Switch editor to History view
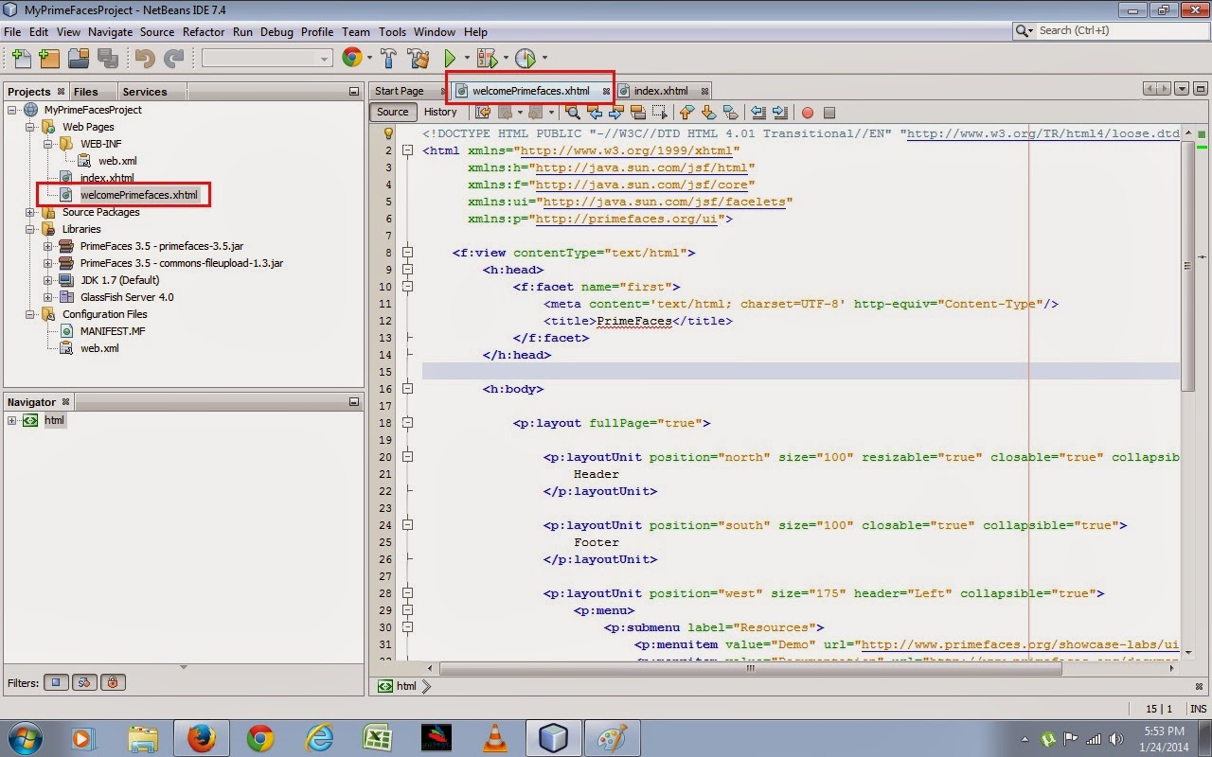Screen dimensions: 1212x757 tap(440, 112)
